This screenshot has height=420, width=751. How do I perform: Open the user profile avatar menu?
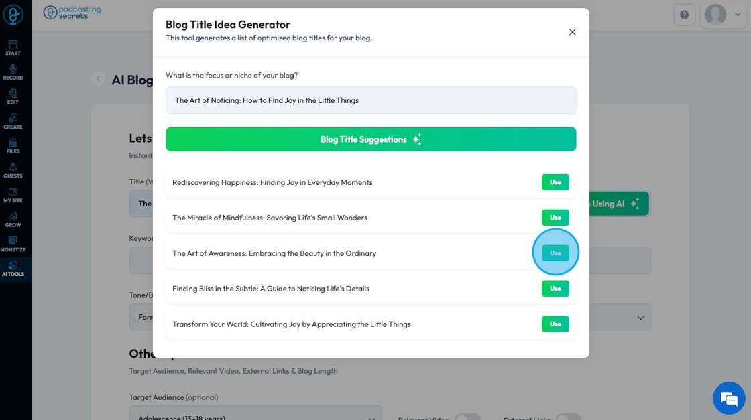pos(715,15)
